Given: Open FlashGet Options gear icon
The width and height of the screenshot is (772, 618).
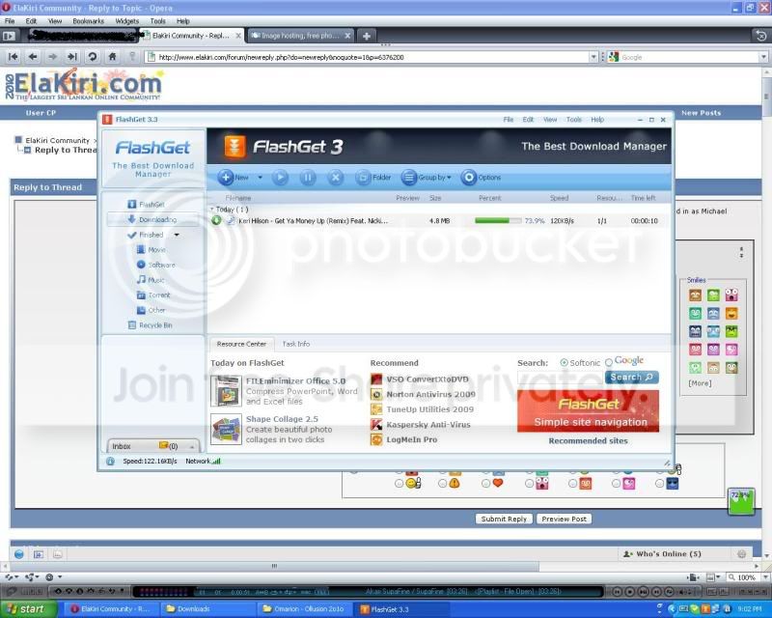Looking at the screenshot, I should [468, 177].
